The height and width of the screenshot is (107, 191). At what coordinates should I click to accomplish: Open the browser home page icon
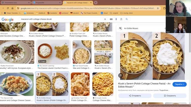click(x=13, y=8)
